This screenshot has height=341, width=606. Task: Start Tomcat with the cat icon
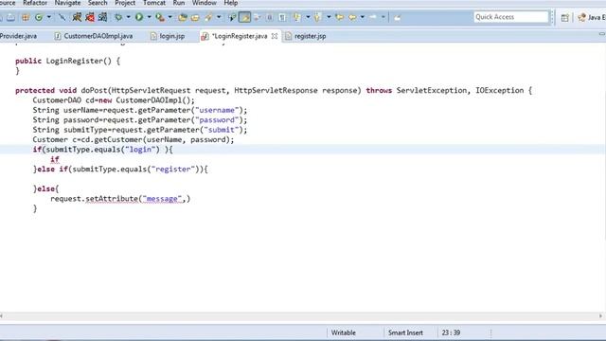pyautogui.click(x=77, y=17)
